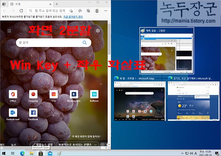Screen dimensions: 221x156
Task: Add this page to favorites star-plus icon
Action: click(71, 11)
